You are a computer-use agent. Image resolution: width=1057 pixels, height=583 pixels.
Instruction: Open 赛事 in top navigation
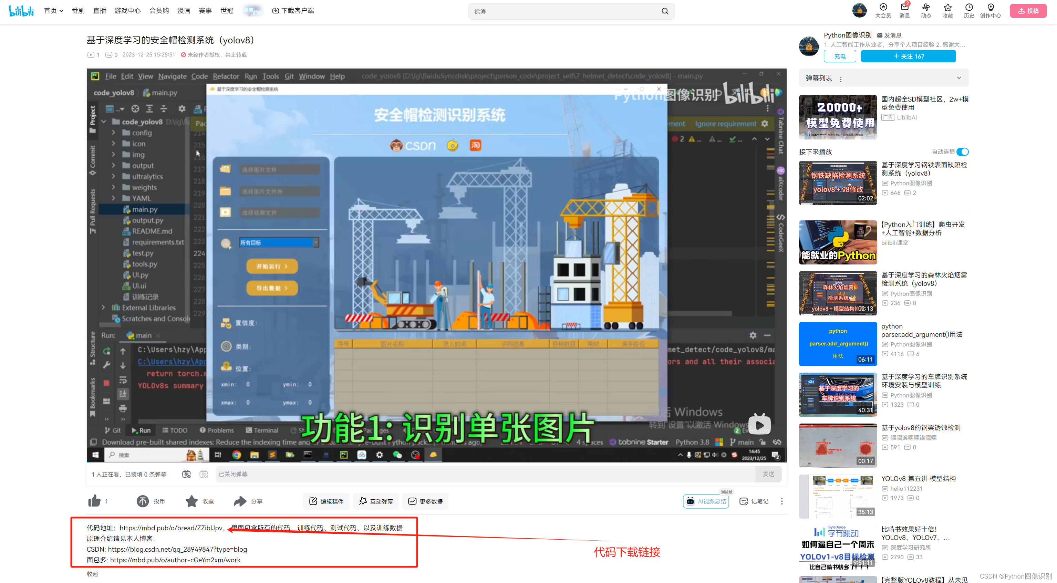(x=205, y=11)
